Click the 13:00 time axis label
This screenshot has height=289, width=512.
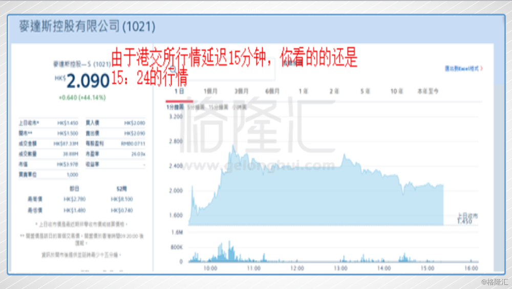point(340,268)
